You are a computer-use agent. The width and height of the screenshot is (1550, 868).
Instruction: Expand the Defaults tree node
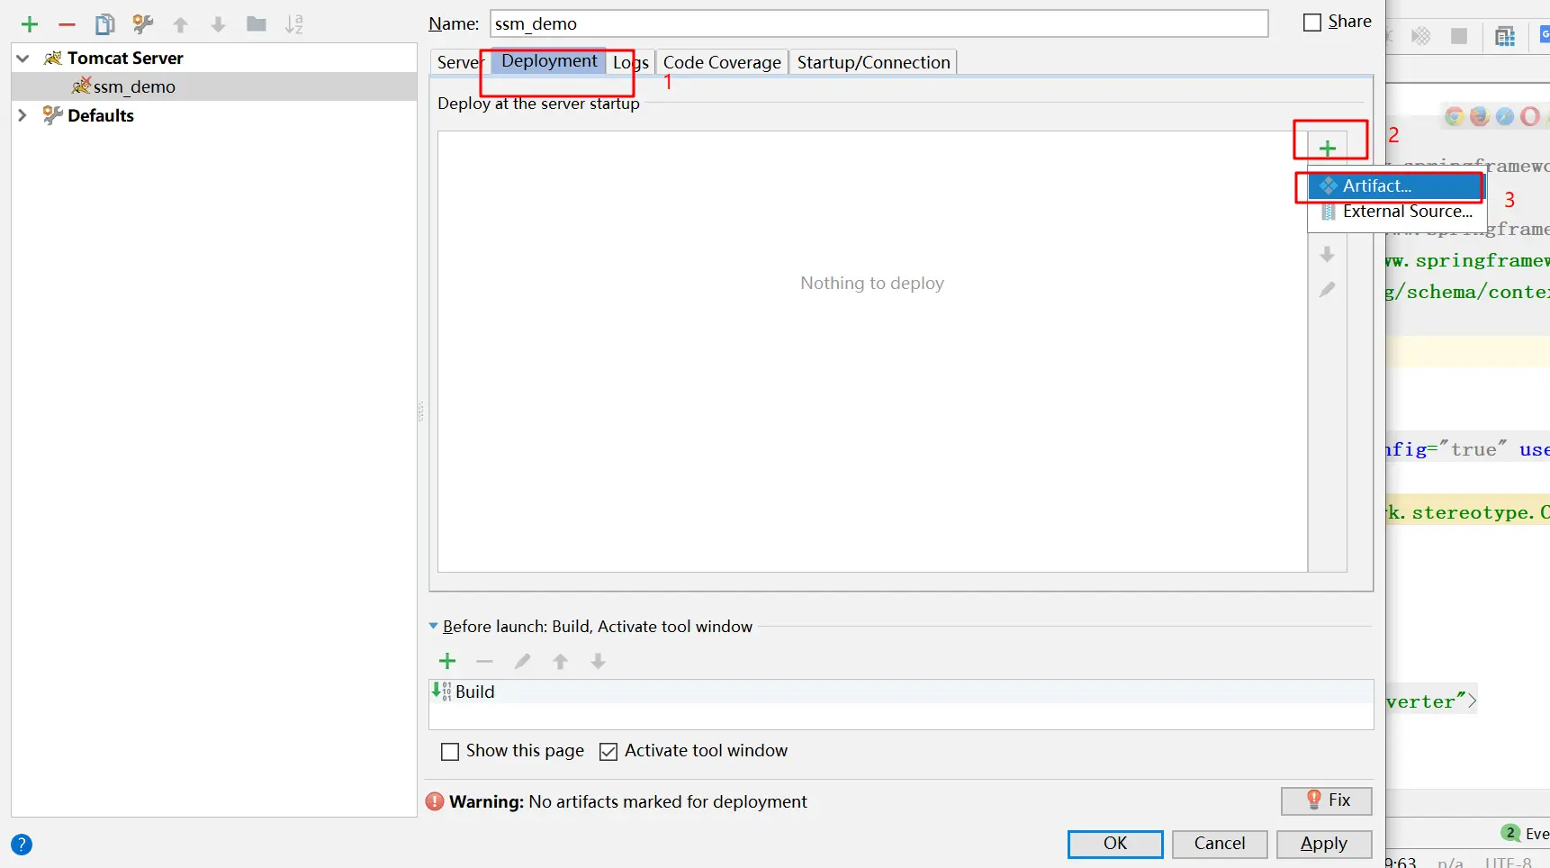point(23,115)
